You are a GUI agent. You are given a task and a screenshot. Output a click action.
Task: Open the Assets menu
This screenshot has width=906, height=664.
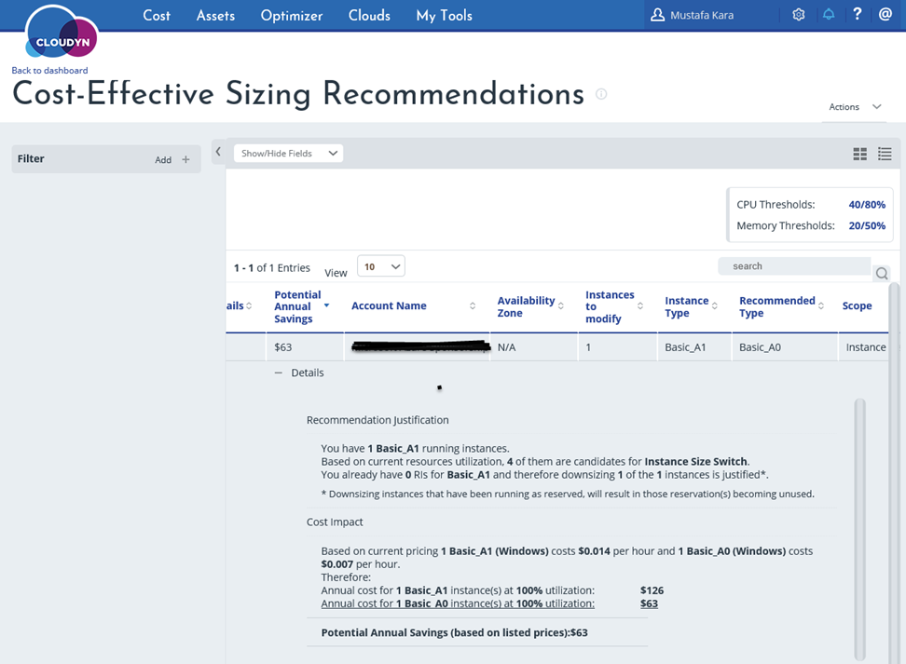click(x=215, y=16)
